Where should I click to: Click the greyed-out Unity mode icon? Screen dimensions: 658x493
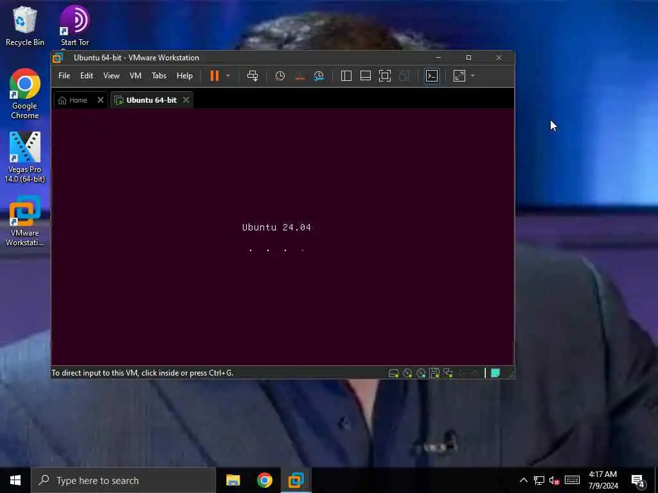pyautogui.click(x=404, y=76)
